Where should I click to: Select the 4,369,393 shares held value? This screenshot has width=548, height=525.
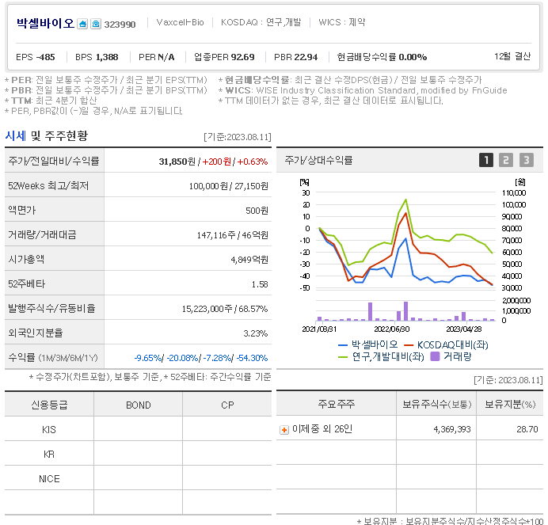pos(452,429)
